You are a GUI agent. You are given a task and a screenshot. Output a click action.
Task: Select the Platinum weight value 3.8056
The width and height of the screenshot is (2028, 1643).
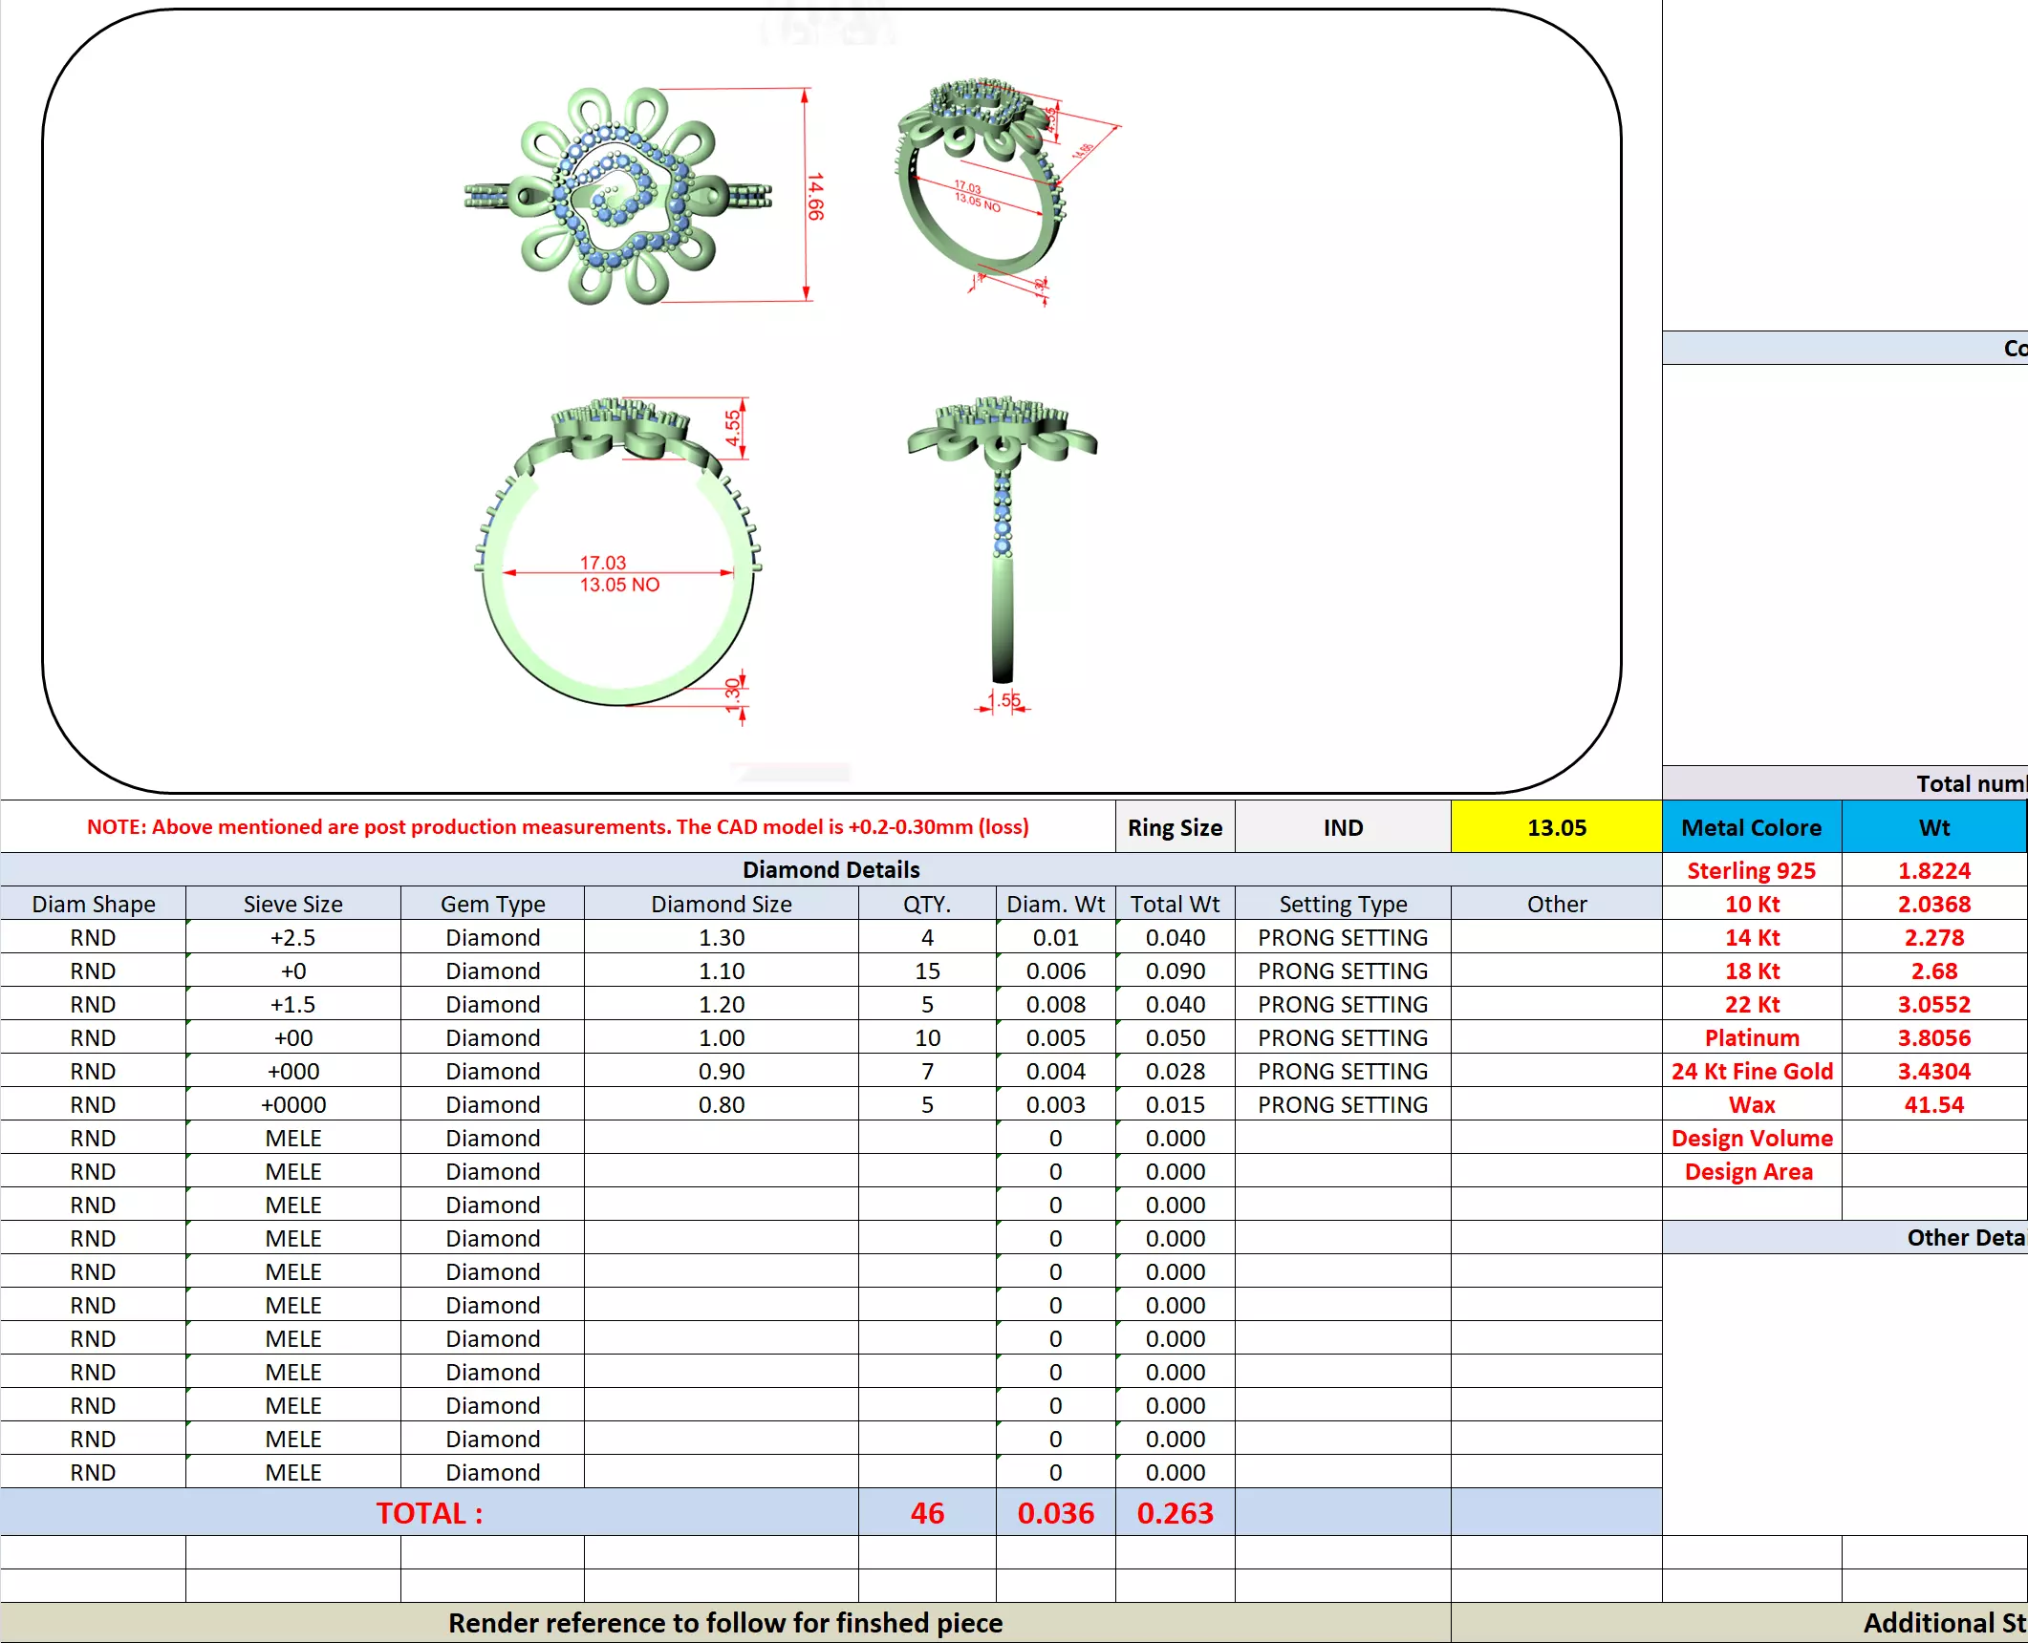(1933, 1037)
